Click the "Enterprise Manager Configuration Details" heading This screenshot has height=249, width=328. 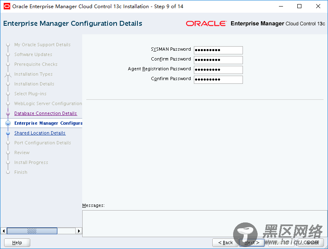tap(73, 23)
